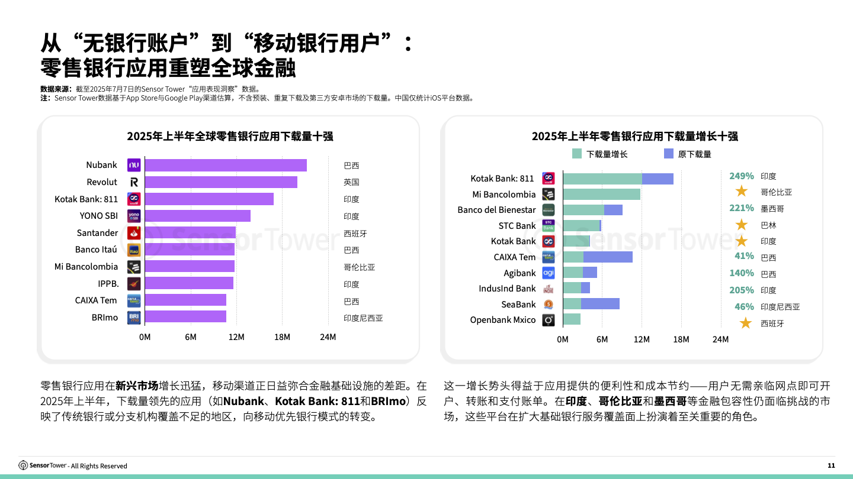Click the Agibank name label
The width and height of the screenshot is (853, 479).
pyautogui.click(x=520, y=273)
